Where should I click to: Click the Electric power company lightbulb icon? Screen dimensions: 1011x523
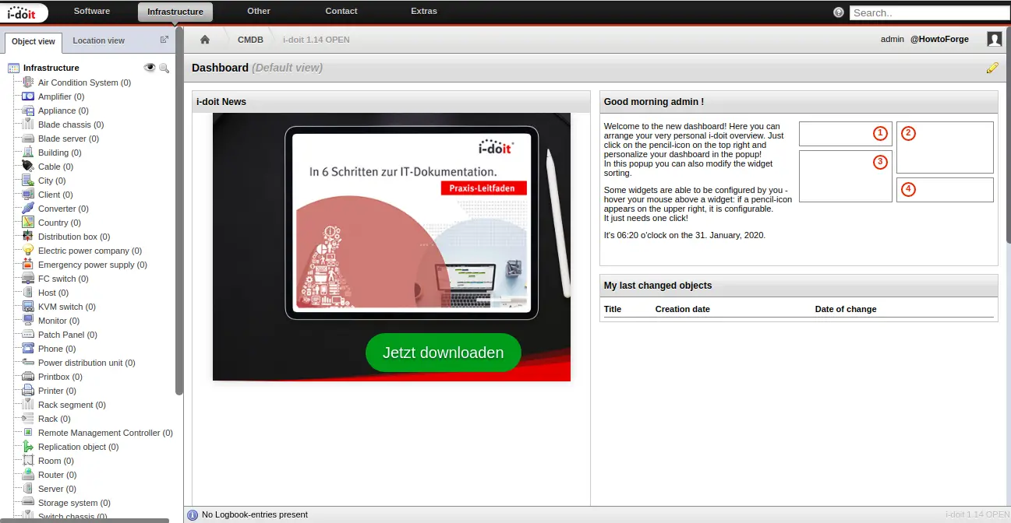coord(28,251)
